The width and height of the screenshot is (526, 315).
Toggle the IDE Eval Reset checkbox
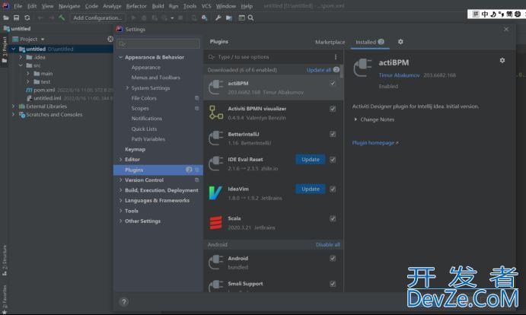click(333, 160)
